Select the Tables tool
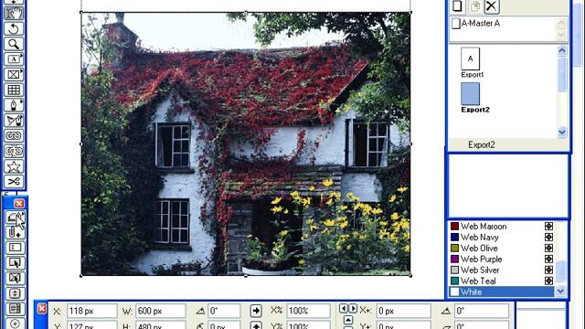This screenshot has height=329, width=585. click(x=14, y=90)
